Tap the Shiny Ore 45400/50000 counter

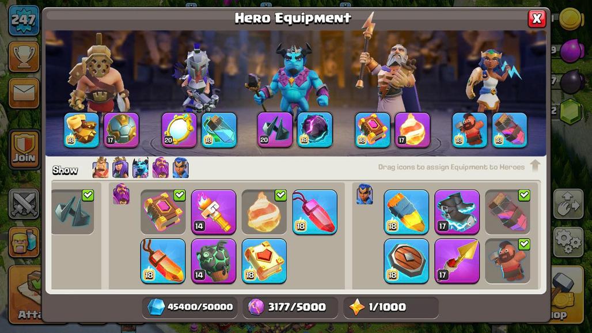point(191,307)
